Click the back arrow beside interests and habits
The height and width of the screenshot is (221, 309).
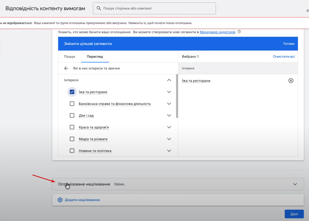point(66,68)
